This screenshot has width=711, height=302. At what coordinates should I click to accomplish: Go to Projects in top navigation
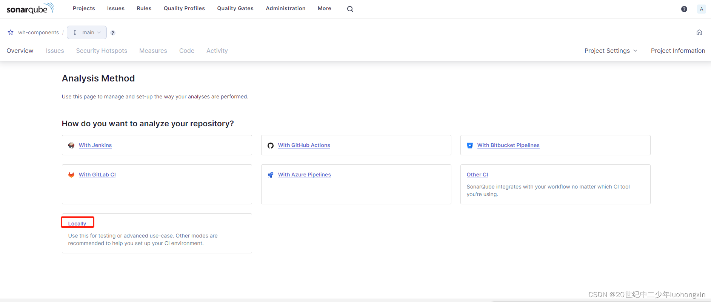pos(84,8)
